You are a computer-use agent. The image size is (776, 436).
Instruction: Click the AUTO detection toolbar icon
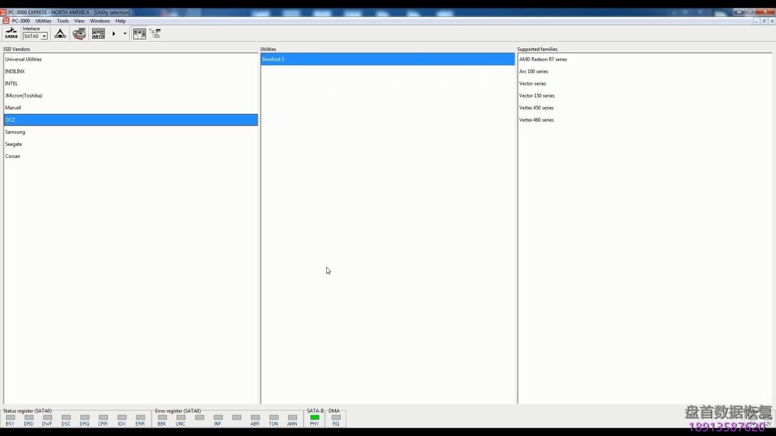click(98, 34)
